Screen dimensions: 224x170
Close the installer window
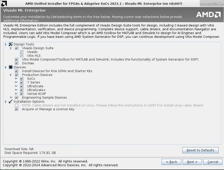pyautogui.click(x=220, y=3)
